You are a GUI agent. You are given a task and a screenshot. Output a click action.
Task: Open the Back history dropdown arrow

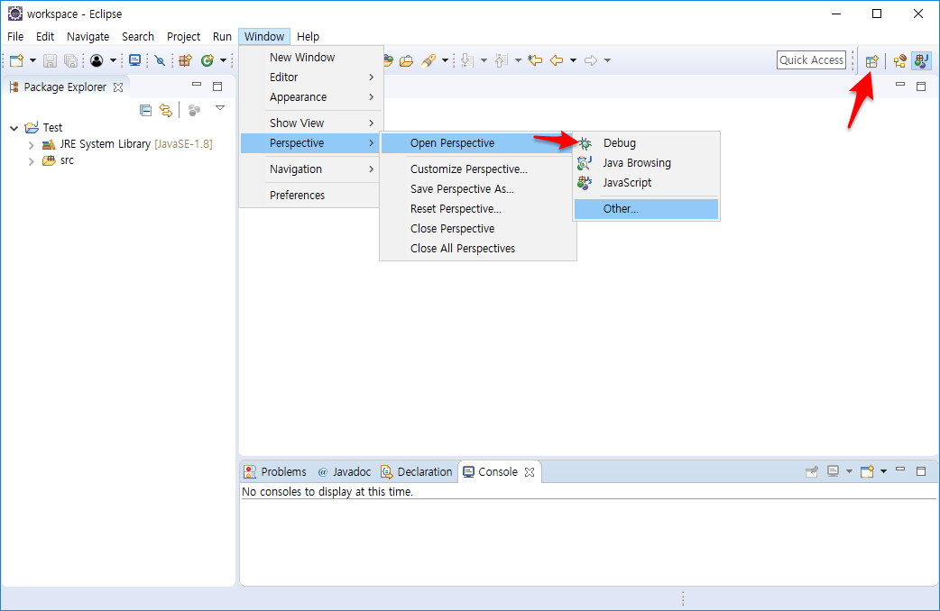[573, 60]
